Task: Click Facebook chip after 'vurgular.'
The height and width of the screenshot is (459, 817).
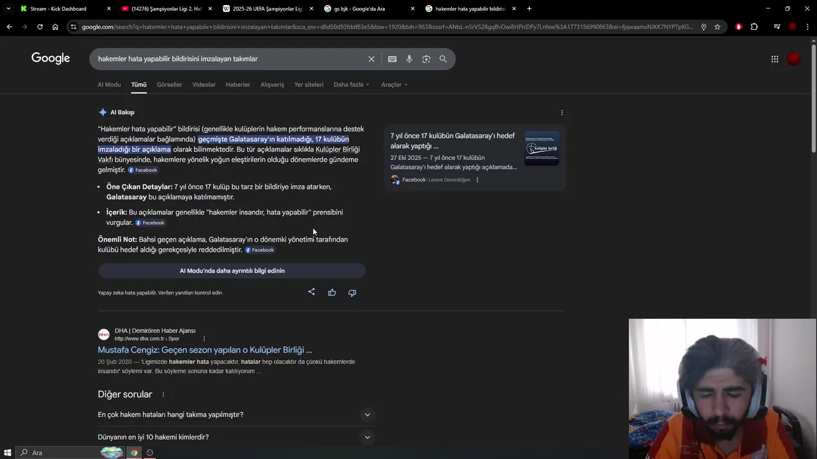Action: [x=150, y=222]
